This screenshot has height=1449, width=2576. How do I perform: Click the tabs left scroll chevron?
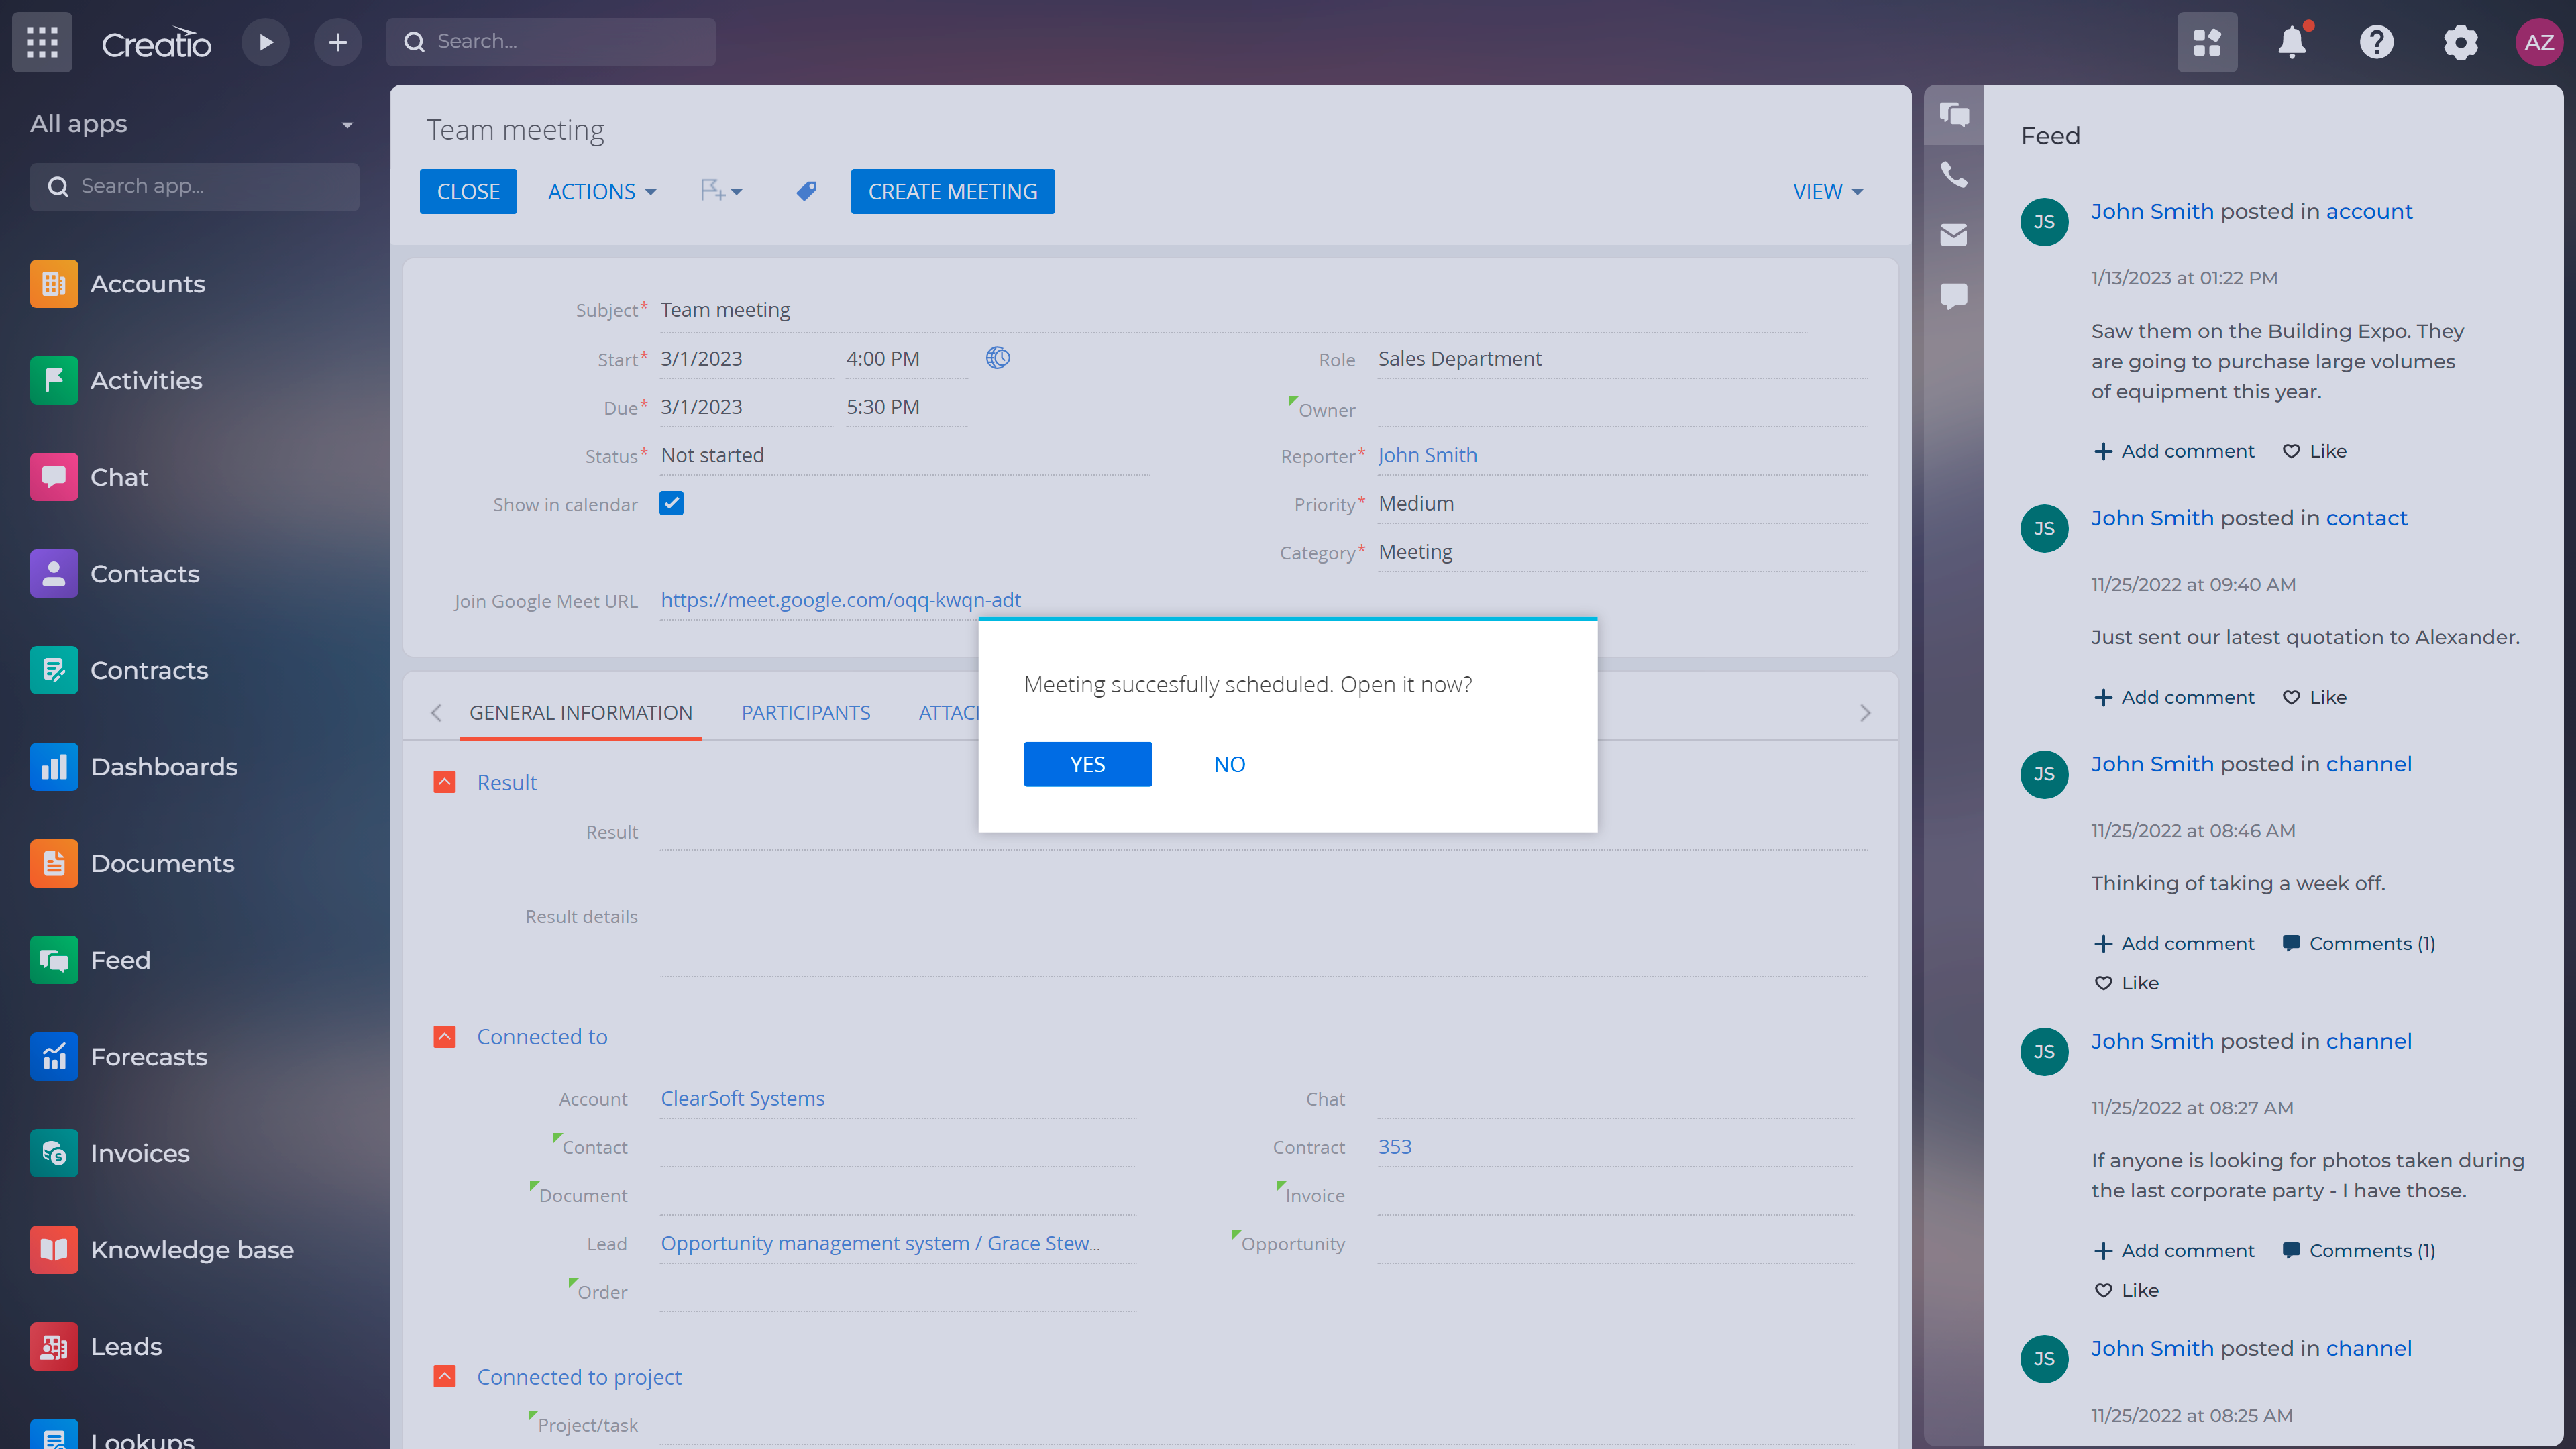[x=436, y=713]
